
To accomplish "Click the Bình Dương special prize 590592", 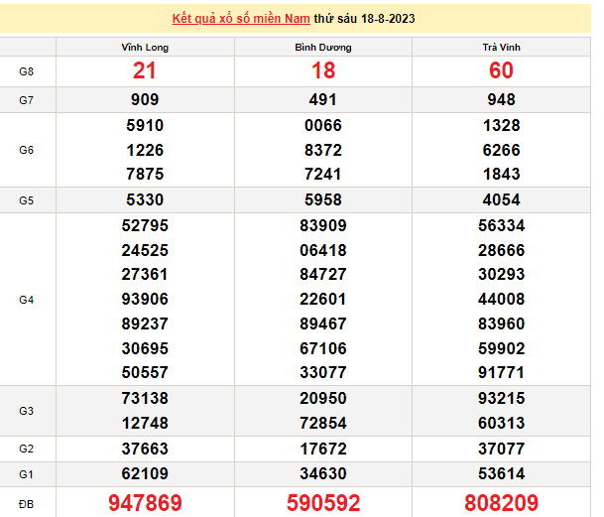I will (323, 503).
